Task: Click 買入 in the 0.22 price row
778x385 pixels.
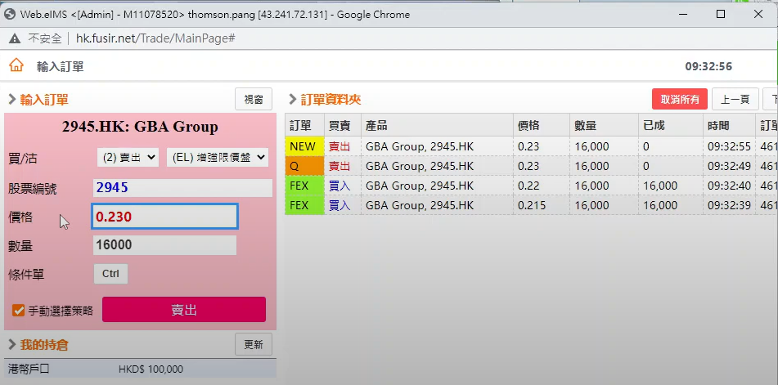Action: [340, 186]
